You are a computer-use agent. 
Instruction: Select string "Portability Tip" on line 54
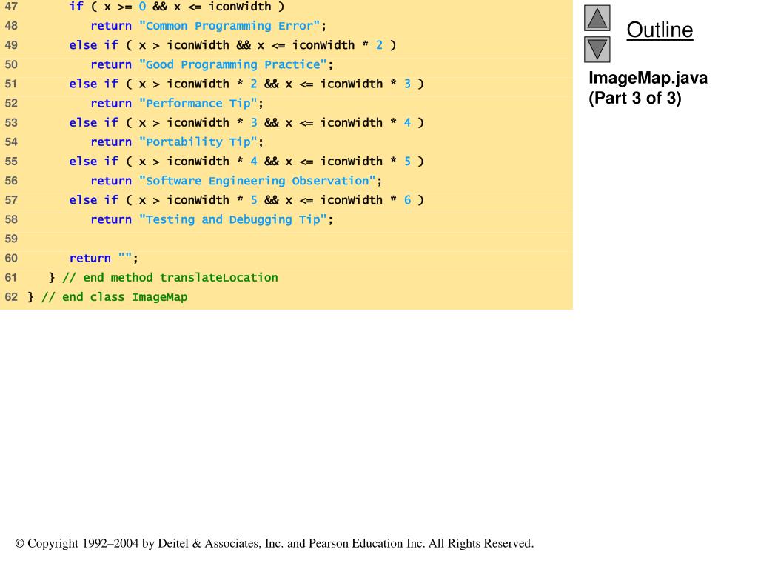(198, 142)
